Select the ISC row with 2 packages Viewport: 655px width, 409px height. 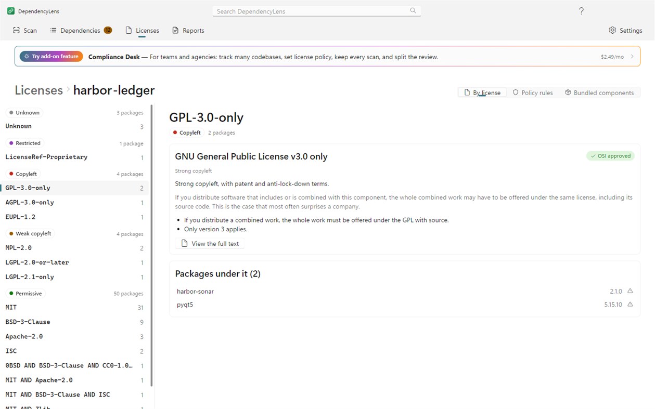(74, 351)
